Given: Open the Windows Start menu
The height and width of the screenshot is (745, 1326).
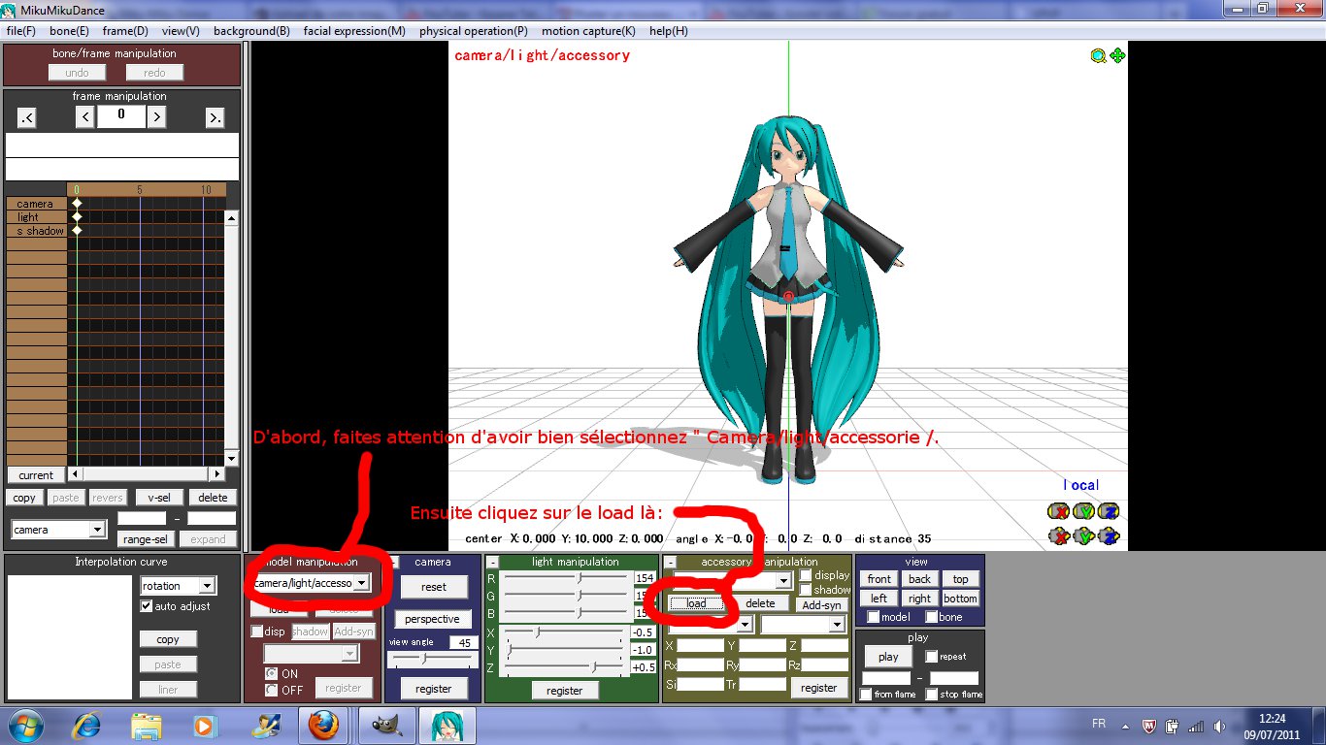Looking at the screenshot, I should pos(25,725).
